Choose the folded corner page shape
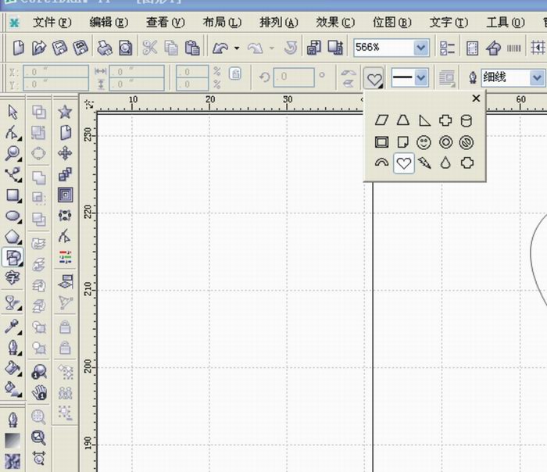Screen dimensions: 547x472 click(403, 142)
